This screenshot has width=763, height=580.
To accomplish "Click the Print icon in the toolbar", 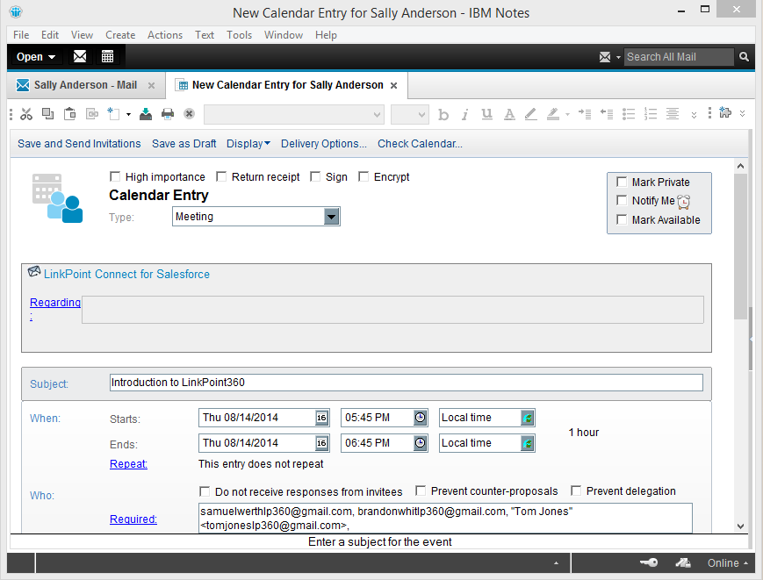I will (x=168, y=114).
